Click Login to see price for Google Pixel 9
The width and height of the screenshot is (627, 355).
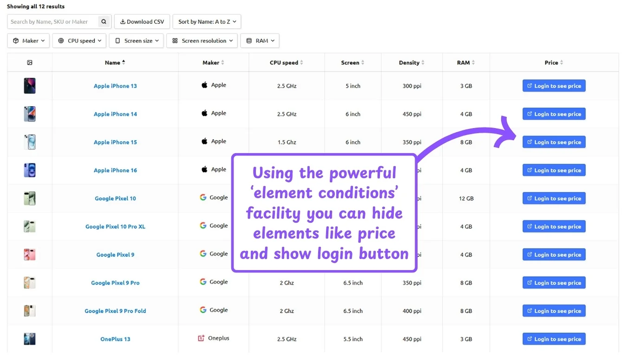(x=554, y=255)
